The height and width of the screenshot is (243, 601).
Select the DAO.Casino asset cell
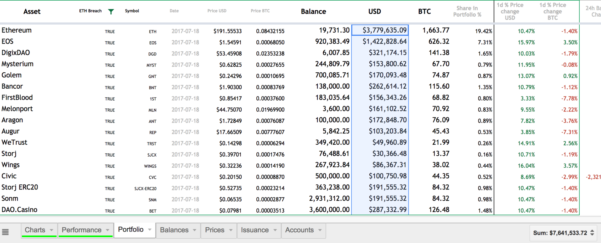(19, 210)
